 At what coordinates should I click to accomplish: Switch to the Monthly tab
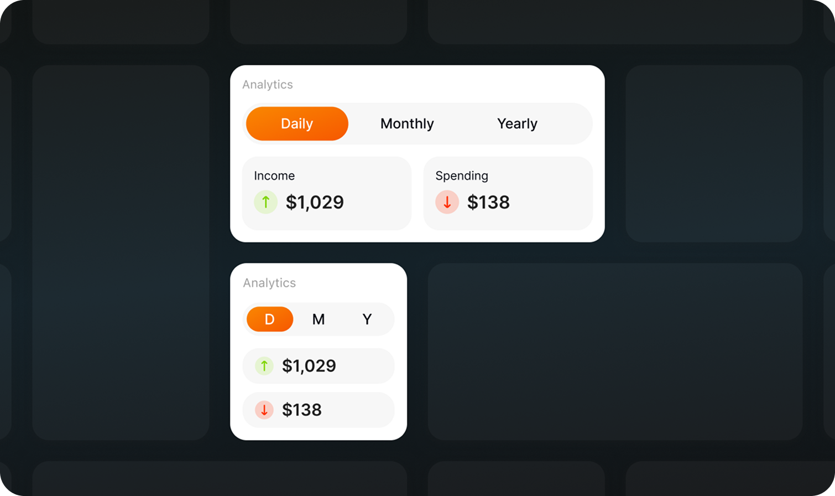[x=407, y=123]
